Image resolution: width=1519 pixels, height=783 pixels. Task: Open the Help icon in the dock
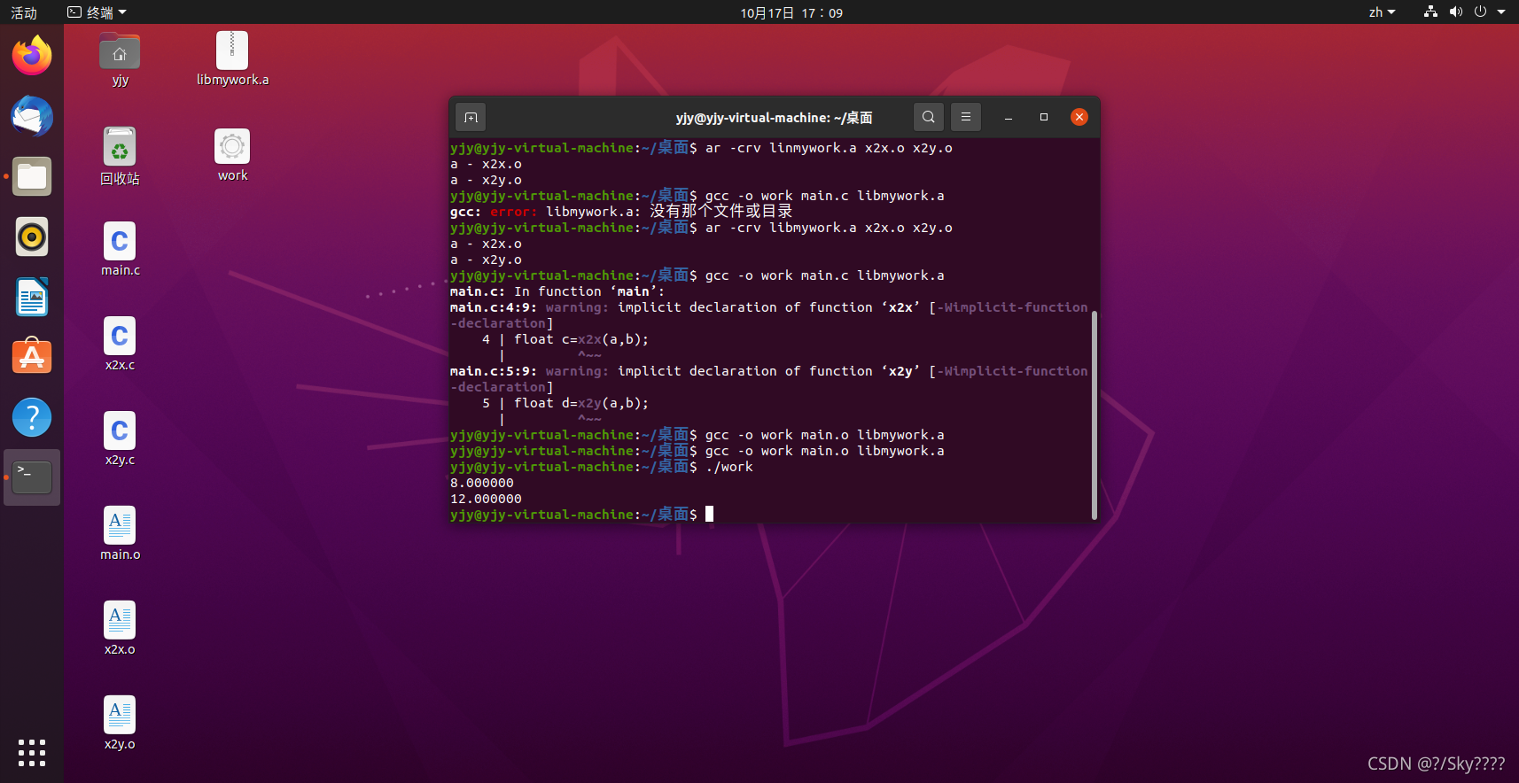(32, 417)
